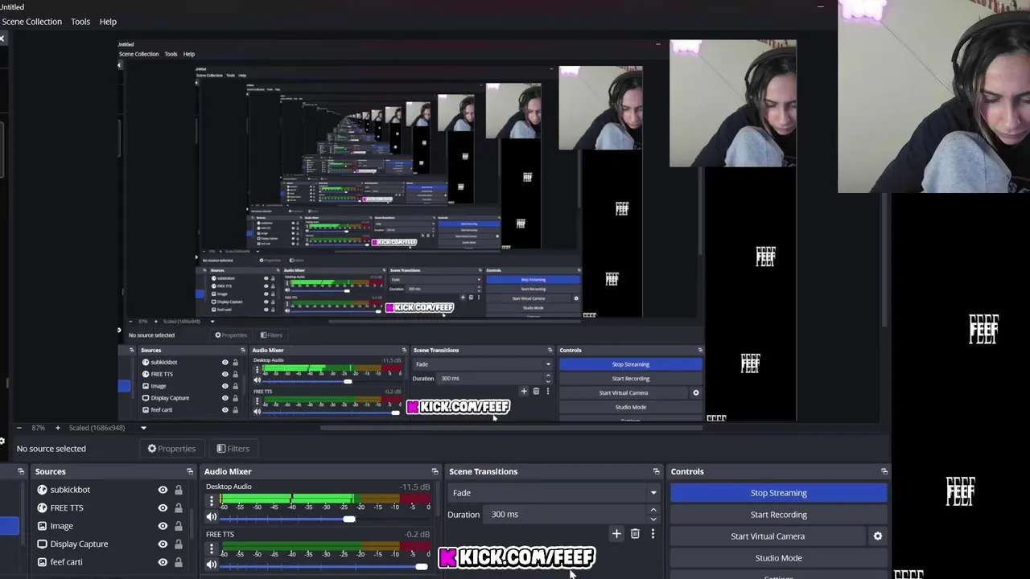
Task: Zoom out the preview with minus icon
Action: (x=19, y=428)
